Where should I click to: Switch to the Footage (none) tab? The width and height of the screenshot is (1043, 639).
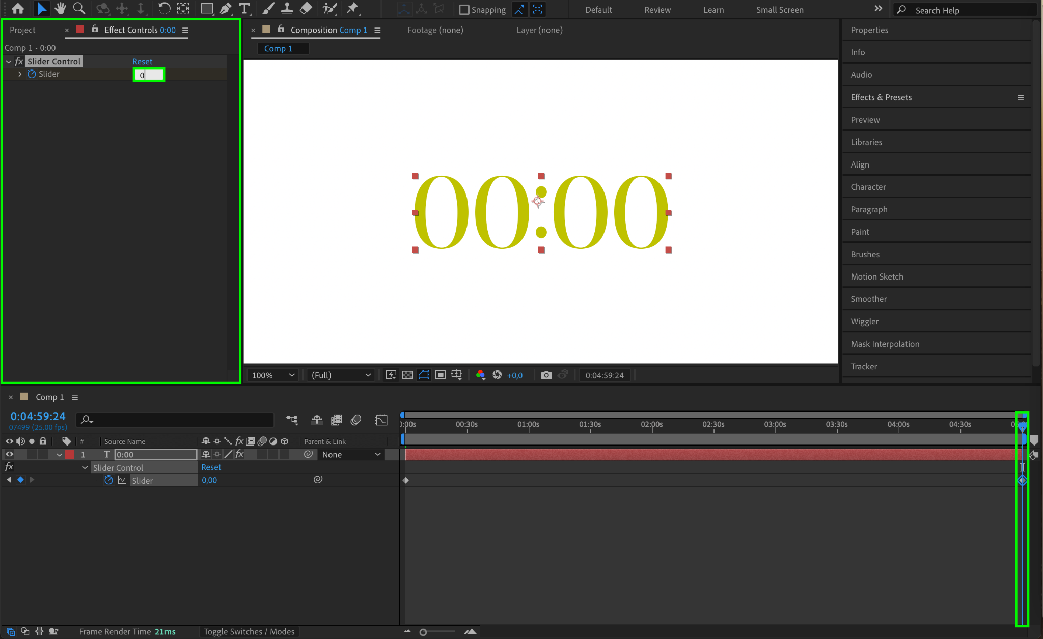pos(435,30)
